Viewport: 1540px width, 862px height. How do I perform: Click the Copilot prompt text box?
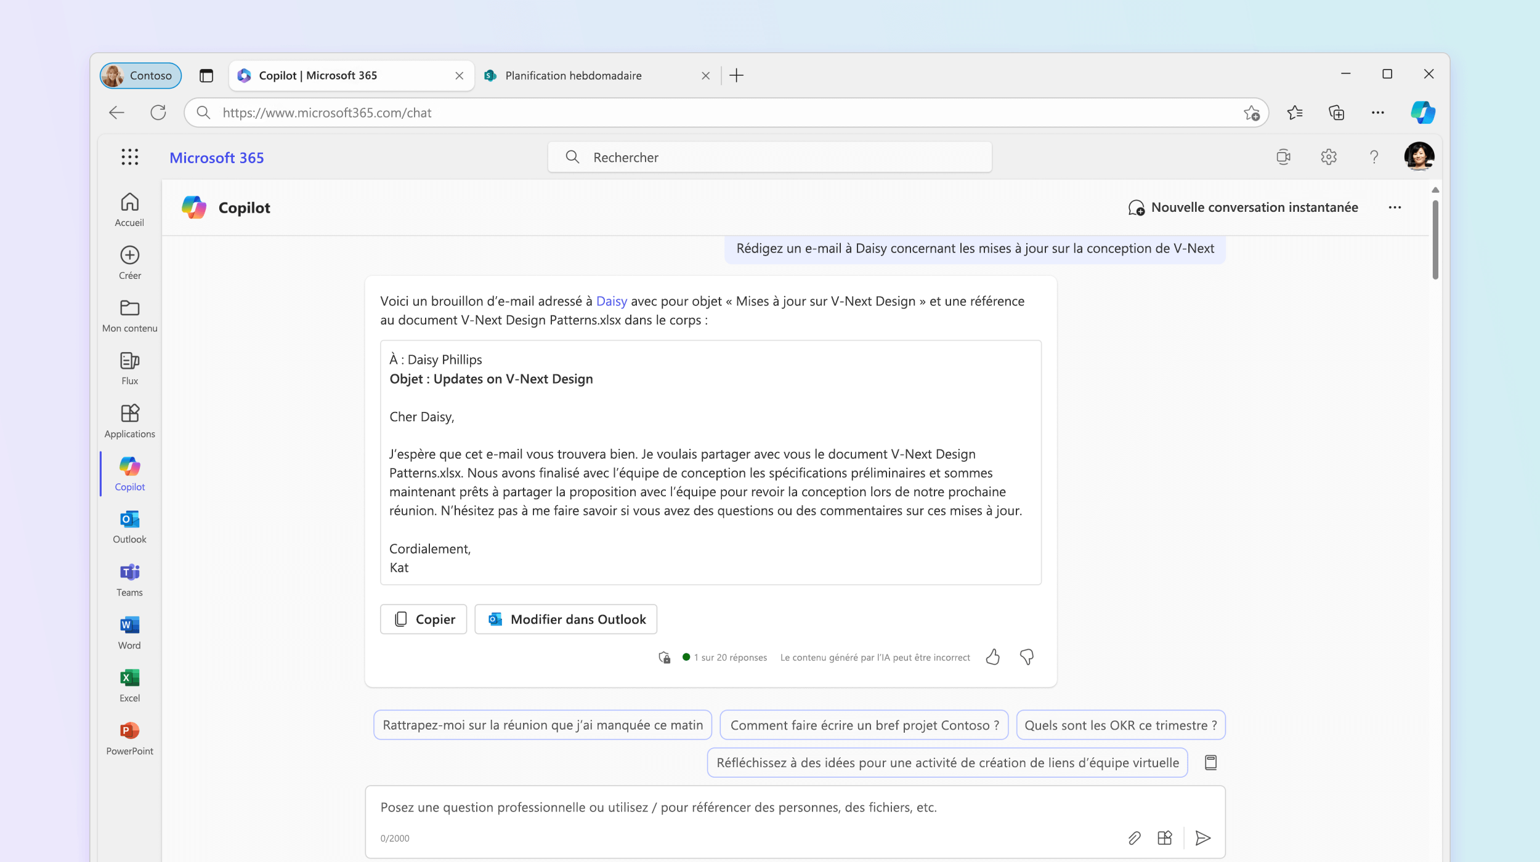(795, 821)
